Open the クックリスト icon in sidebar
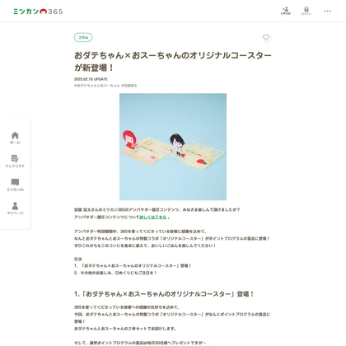 [15, 158]
